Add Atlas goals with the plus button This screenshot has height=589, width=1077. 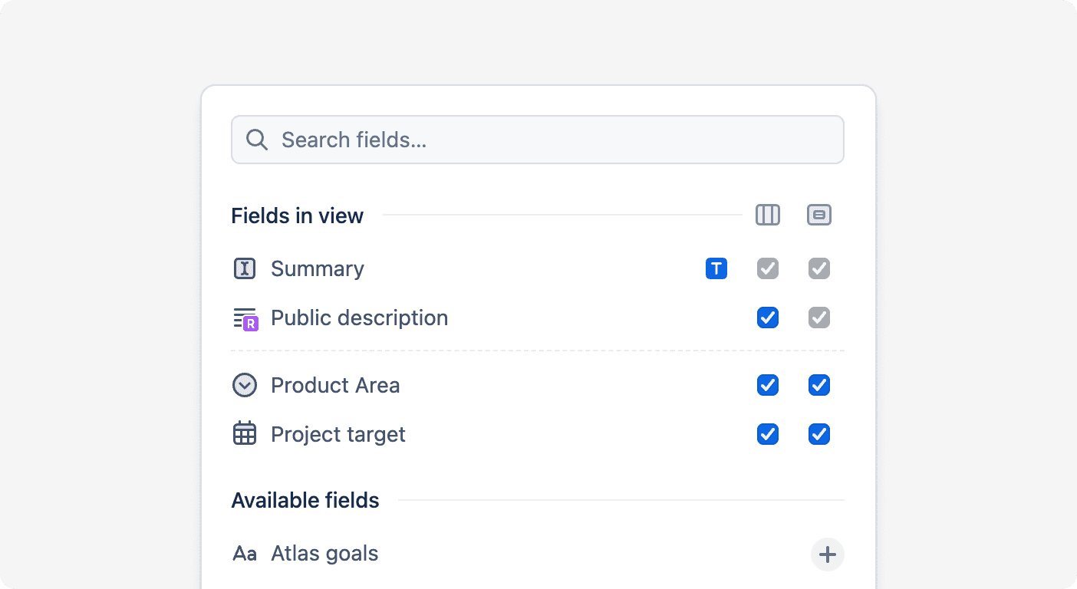828,554
